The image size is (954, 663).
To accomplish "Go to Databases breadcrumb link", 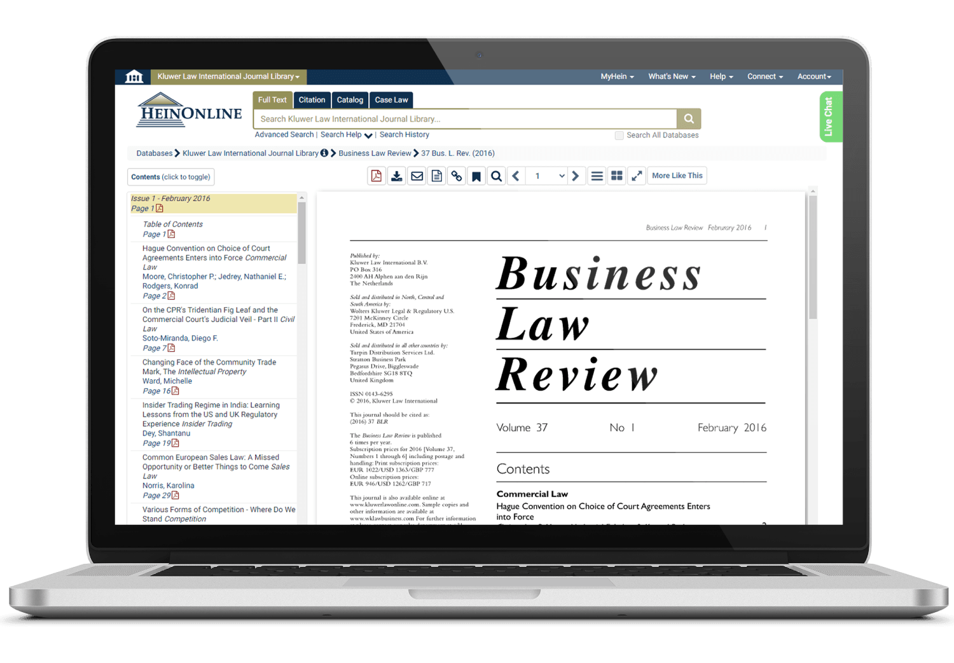I will click(x=154, y=153).
